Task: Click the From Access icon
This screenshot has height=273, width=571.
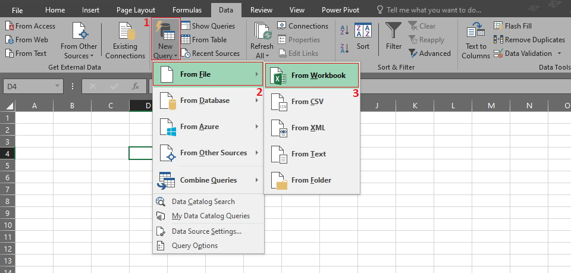Action: coord(10,26)
